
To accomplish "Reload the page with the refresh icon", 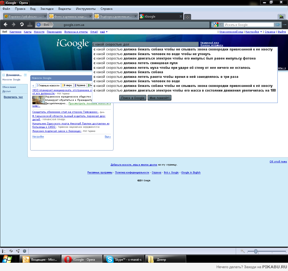I will point(22,25).
